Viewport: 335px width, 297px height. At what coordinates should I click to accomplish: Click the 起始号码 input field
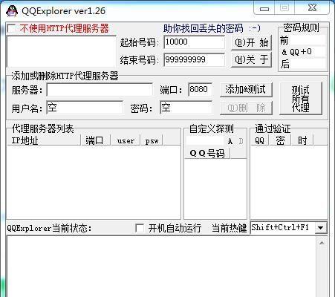point(194,42)
